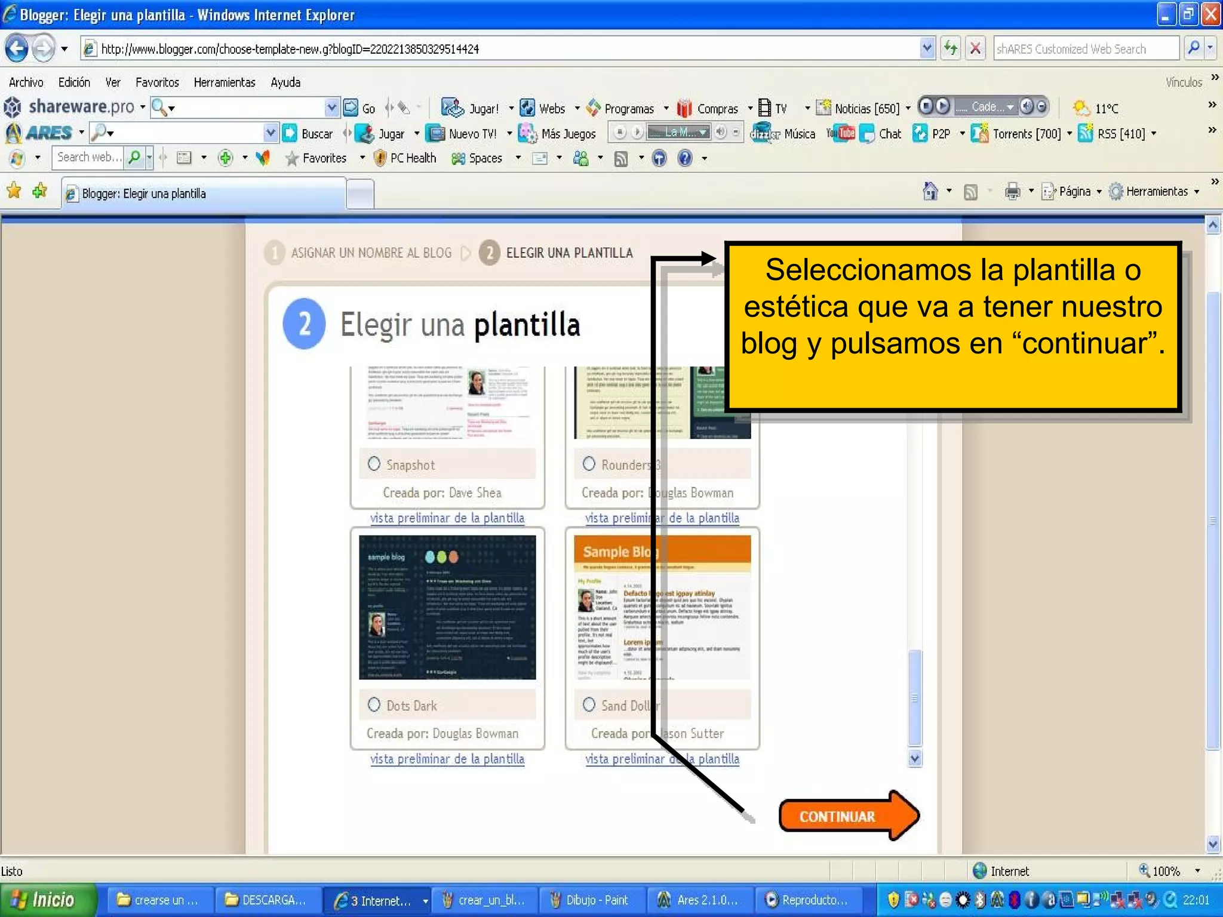This screenshot has height=917, width=1223.
Task: Click the browser Forward arrow button
Action: pos(43,48)
